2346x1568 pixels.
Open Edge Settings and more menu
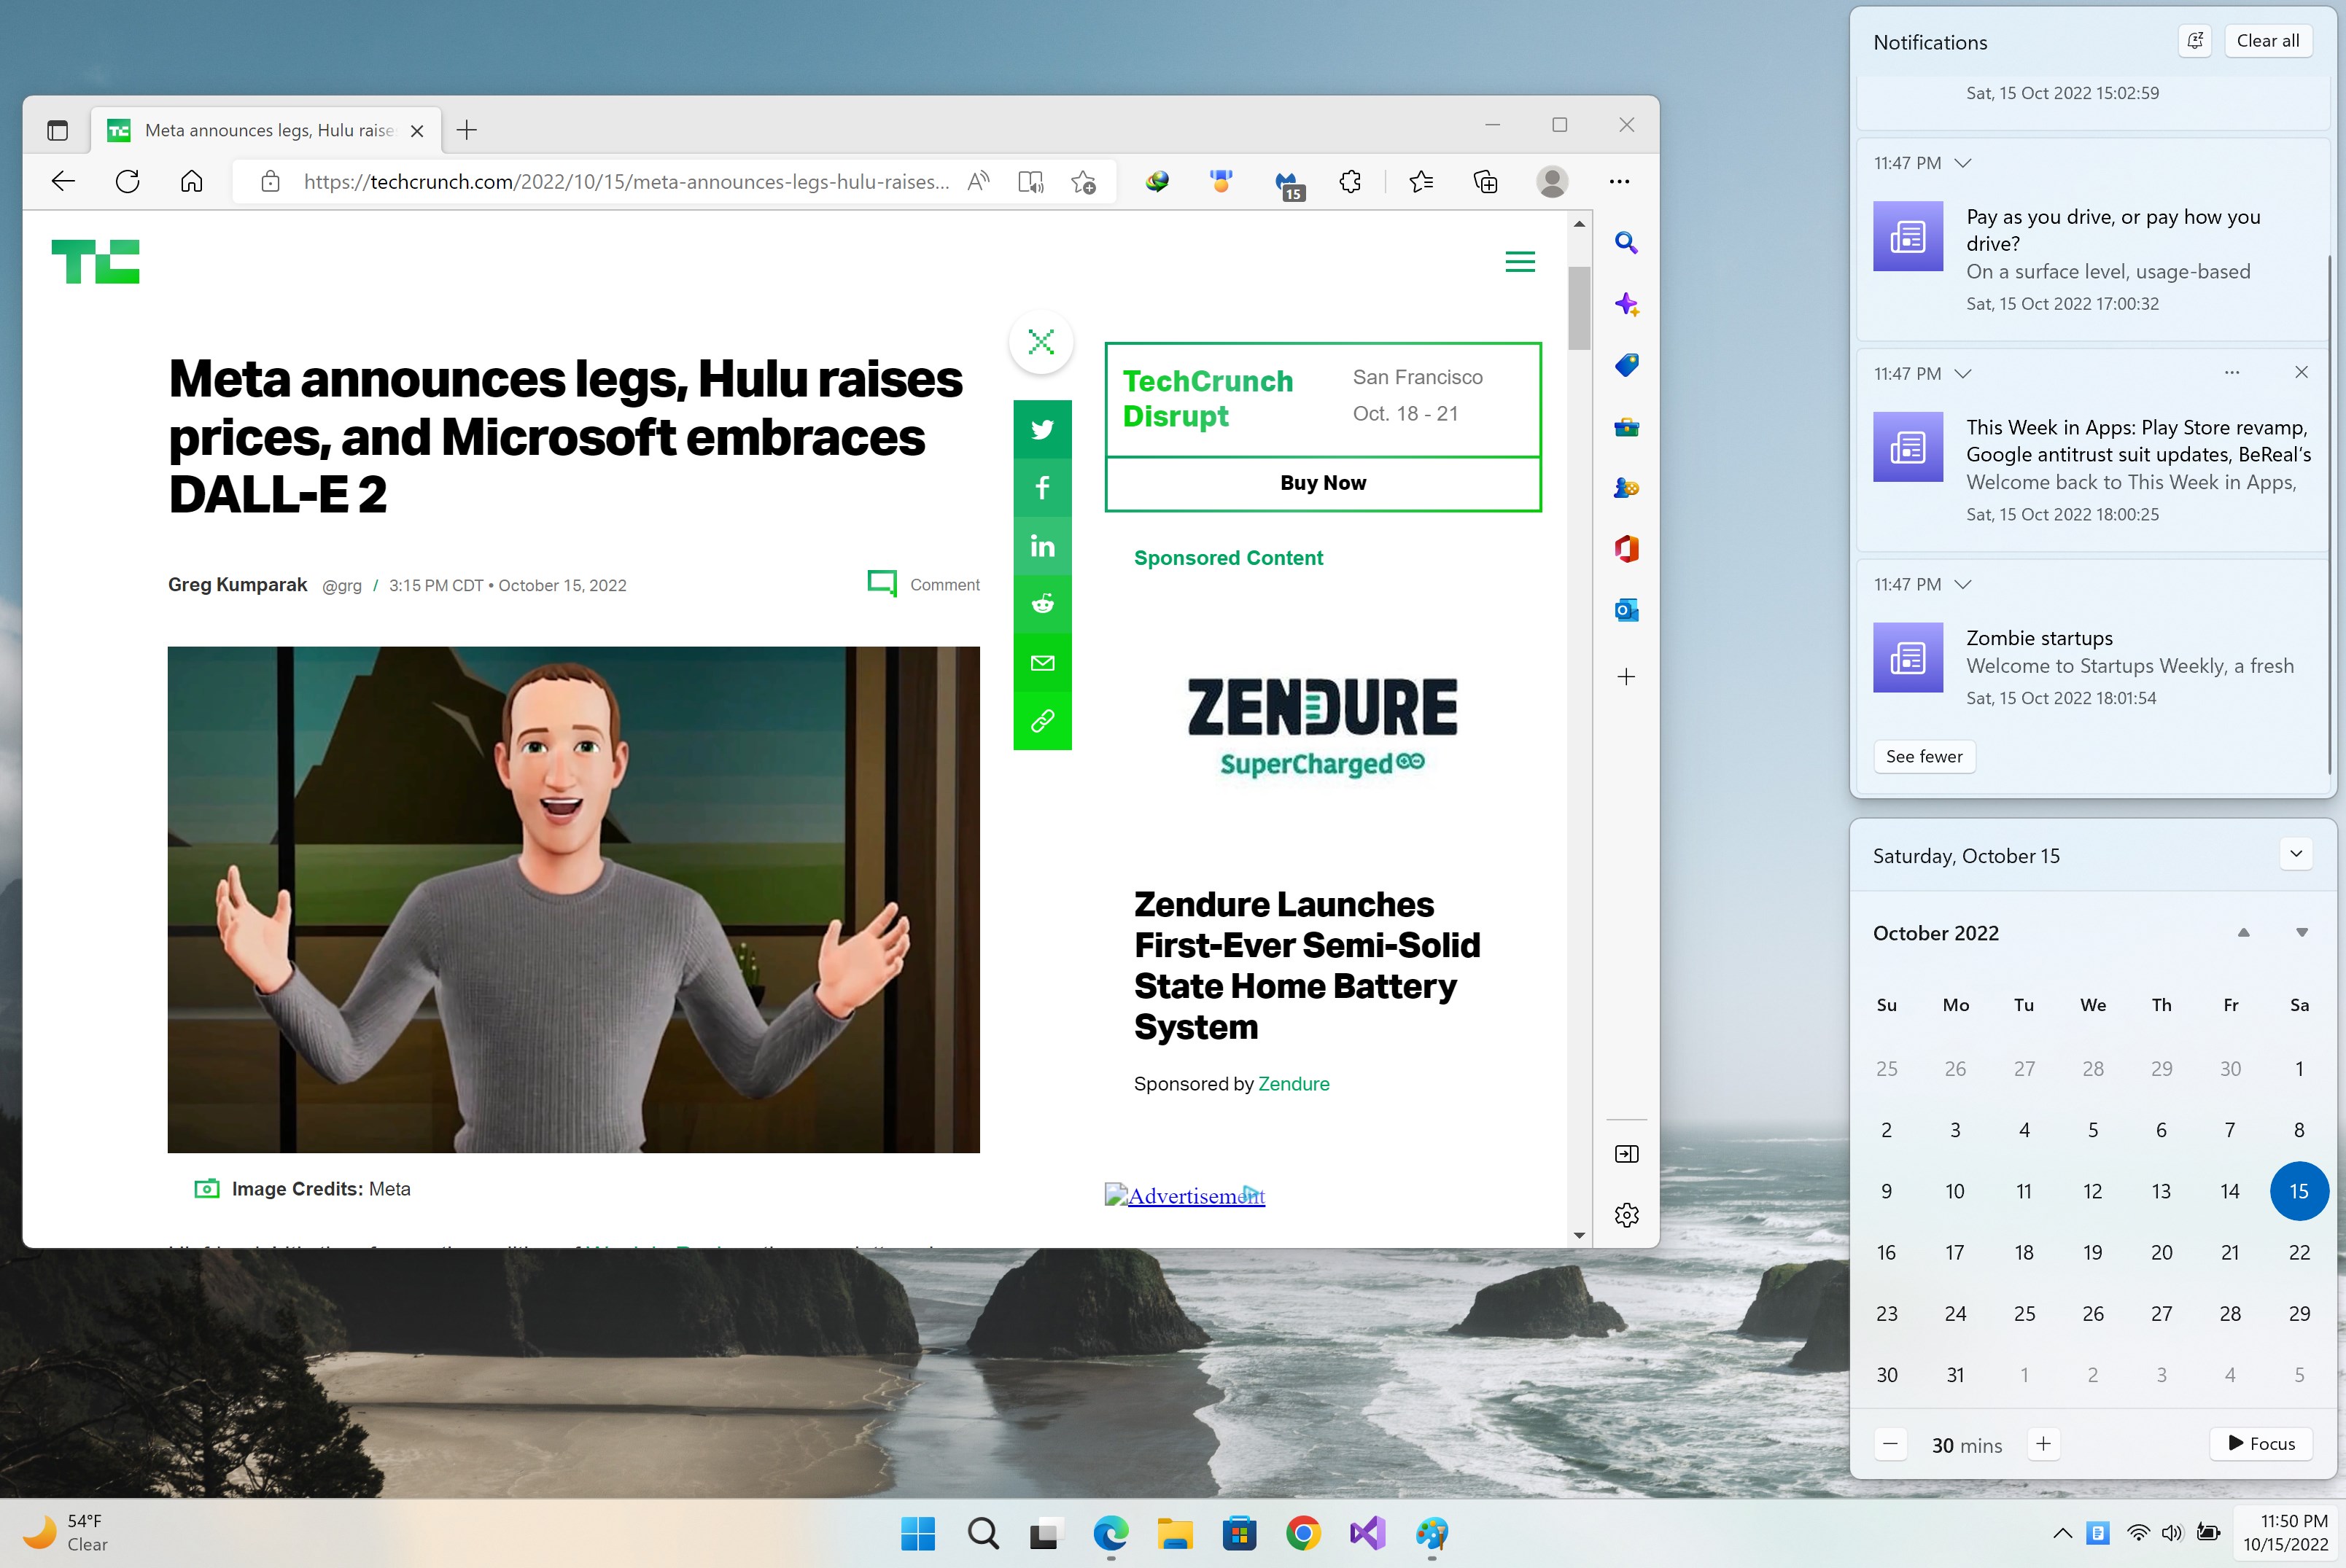point(1619,182)
